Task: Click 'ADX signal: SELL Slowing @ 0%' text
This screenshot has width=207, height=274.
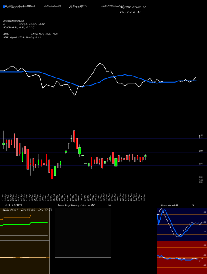Action: pos(22,37)
